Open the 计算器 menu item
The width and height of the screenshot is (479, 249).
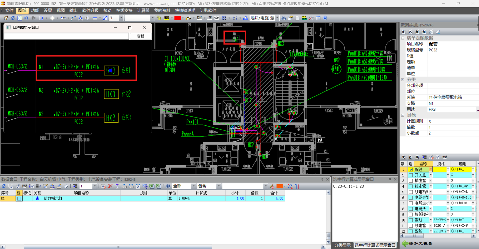pos(143,10)
